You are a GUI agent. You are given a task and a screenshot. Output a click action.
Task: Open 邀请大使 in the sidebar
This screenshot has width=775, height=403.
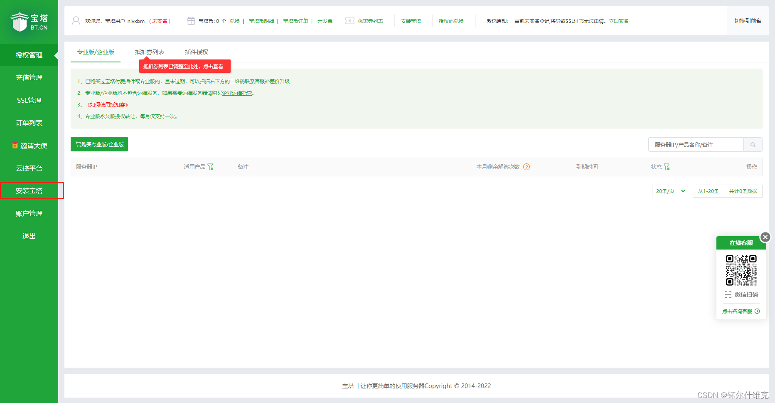[x=29, y=146]
